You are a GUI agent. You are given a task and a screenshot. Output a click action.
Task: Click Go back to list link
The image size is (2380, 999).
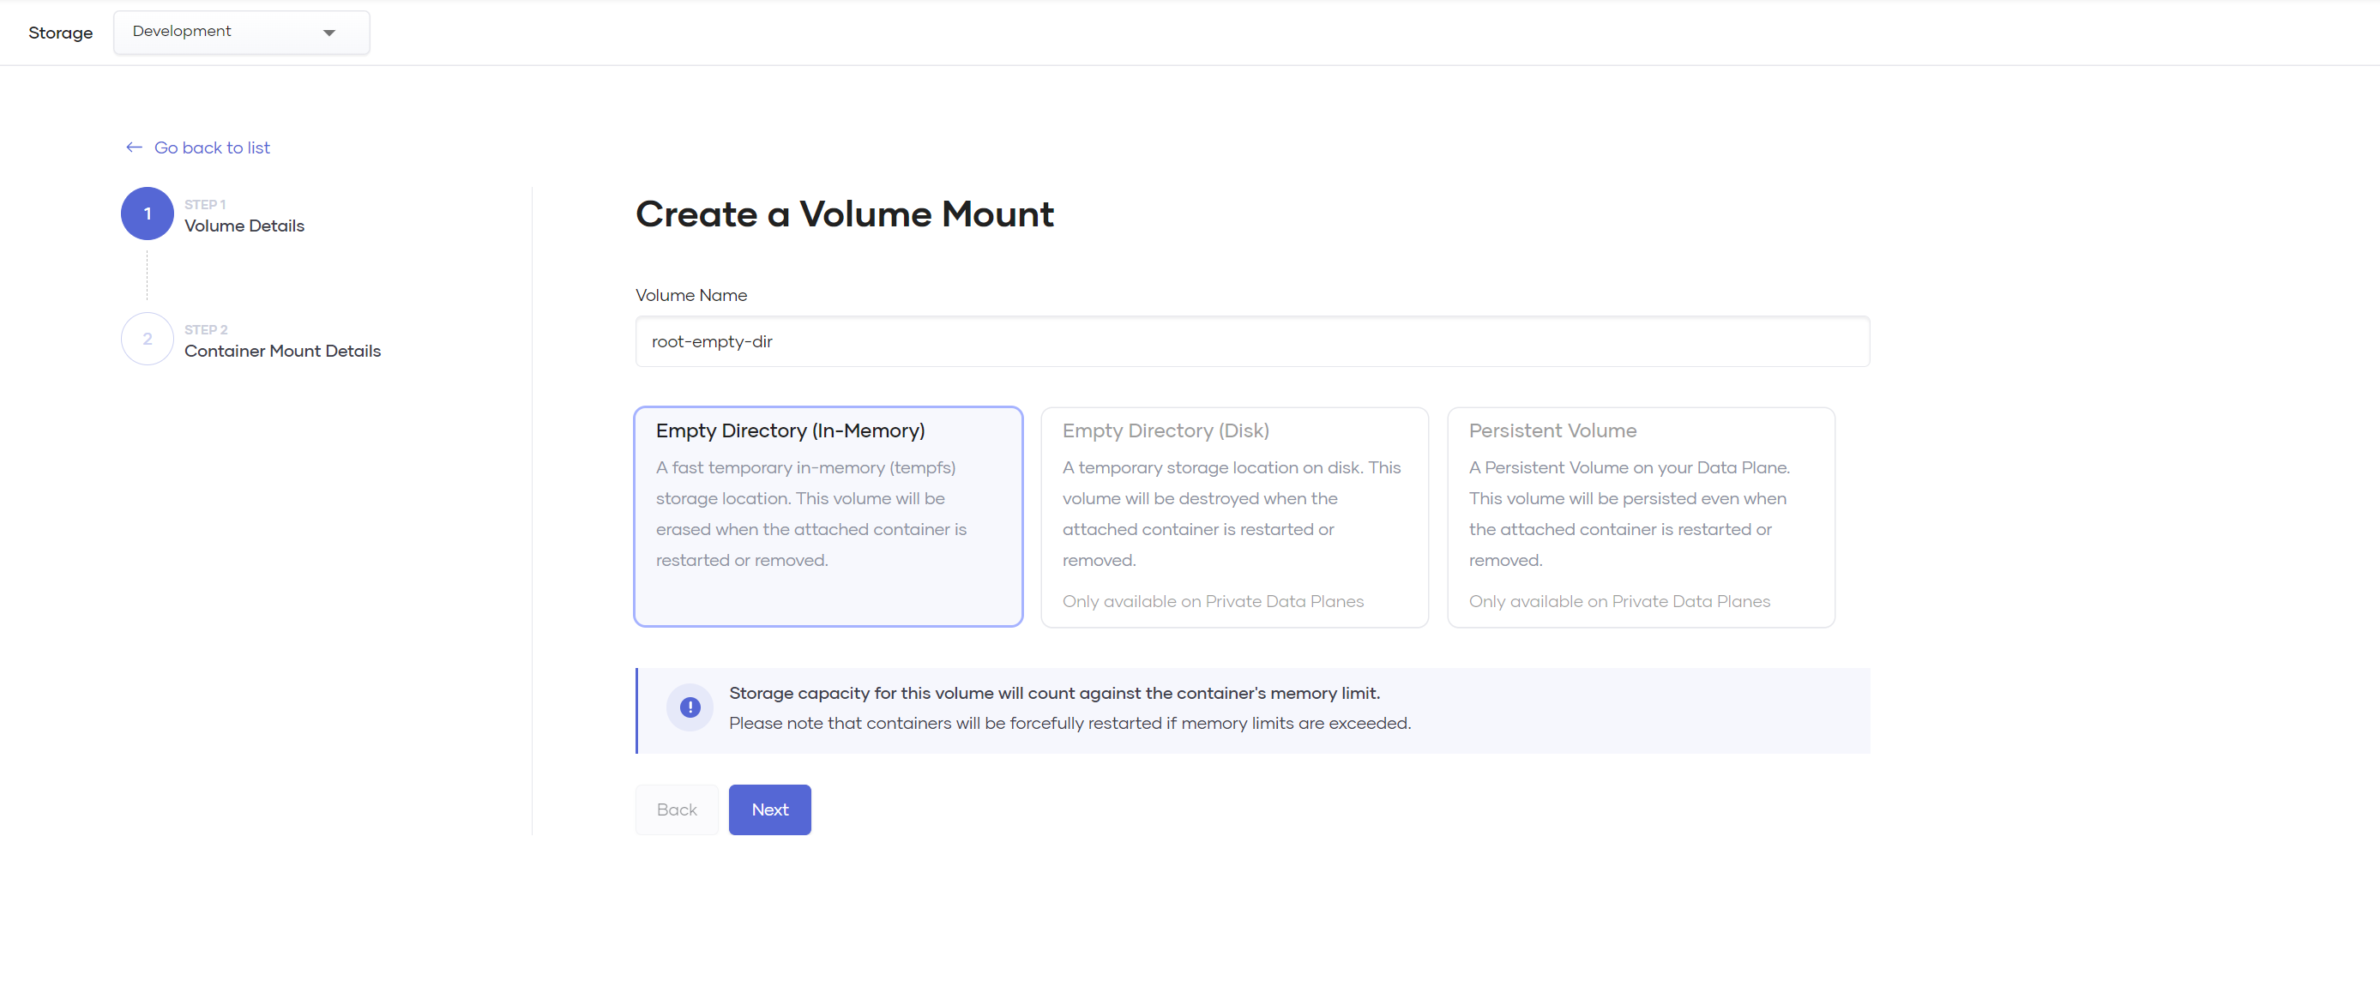[212, 147]
